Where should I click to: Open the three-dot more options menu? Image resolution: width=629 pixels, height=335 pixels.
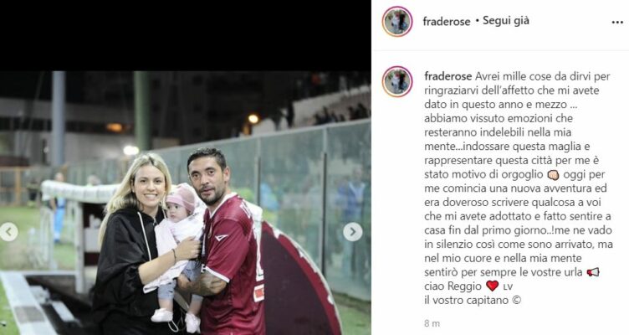[617, 22]
